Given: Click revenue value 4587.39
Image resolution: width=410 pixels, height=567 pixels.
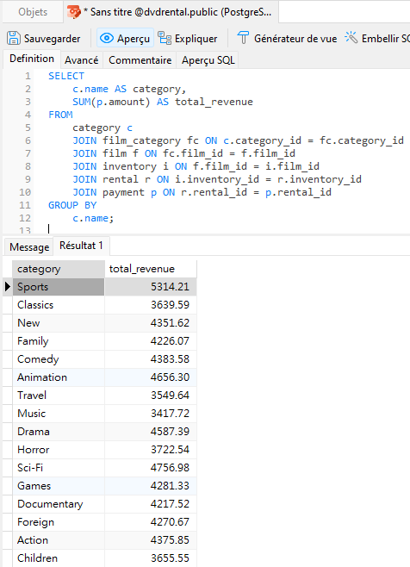Looking at the screenshot, I should 170,432.
